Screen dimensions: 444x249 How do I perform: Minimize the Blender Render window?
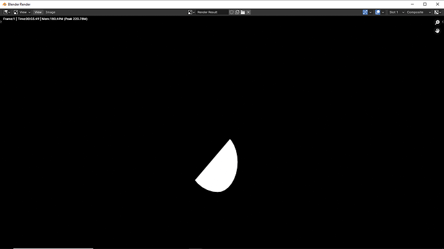click(412, 4)
